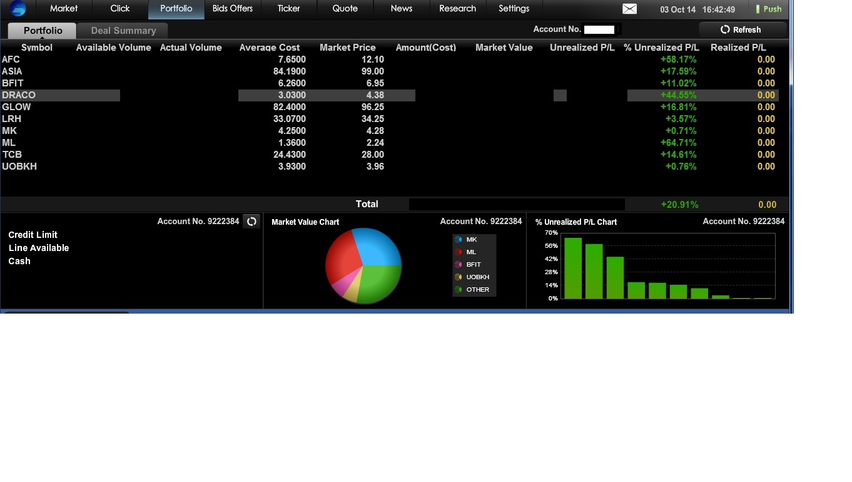
Task: Click the Credit Limit label
Action: pyautogui.click(x=33, y=235)
